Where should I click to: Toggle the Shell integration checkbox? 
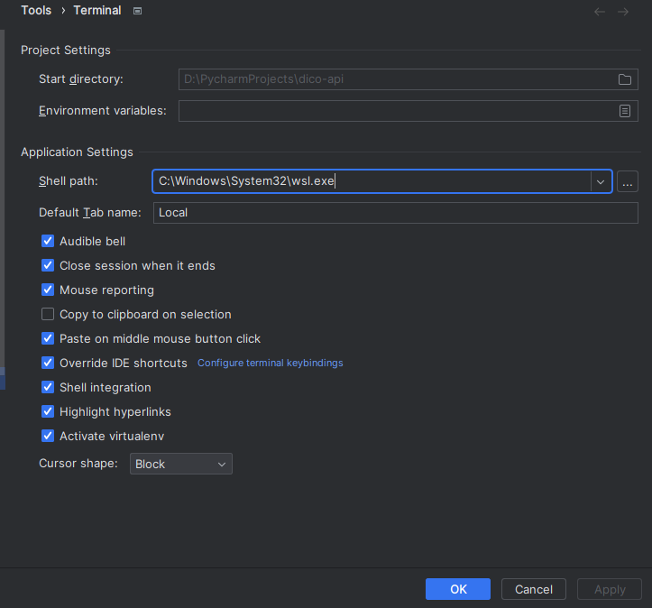48,387
